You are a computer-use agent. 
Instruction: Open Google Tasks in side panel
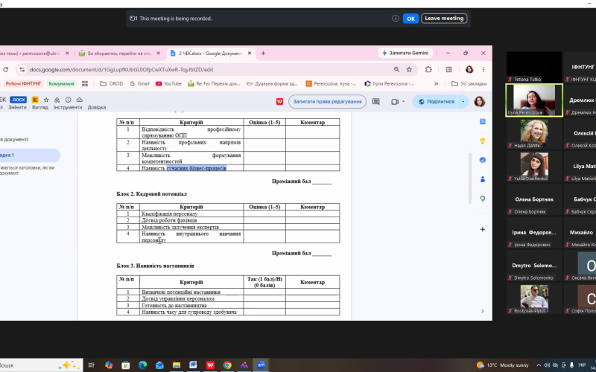tap(482, 160)
